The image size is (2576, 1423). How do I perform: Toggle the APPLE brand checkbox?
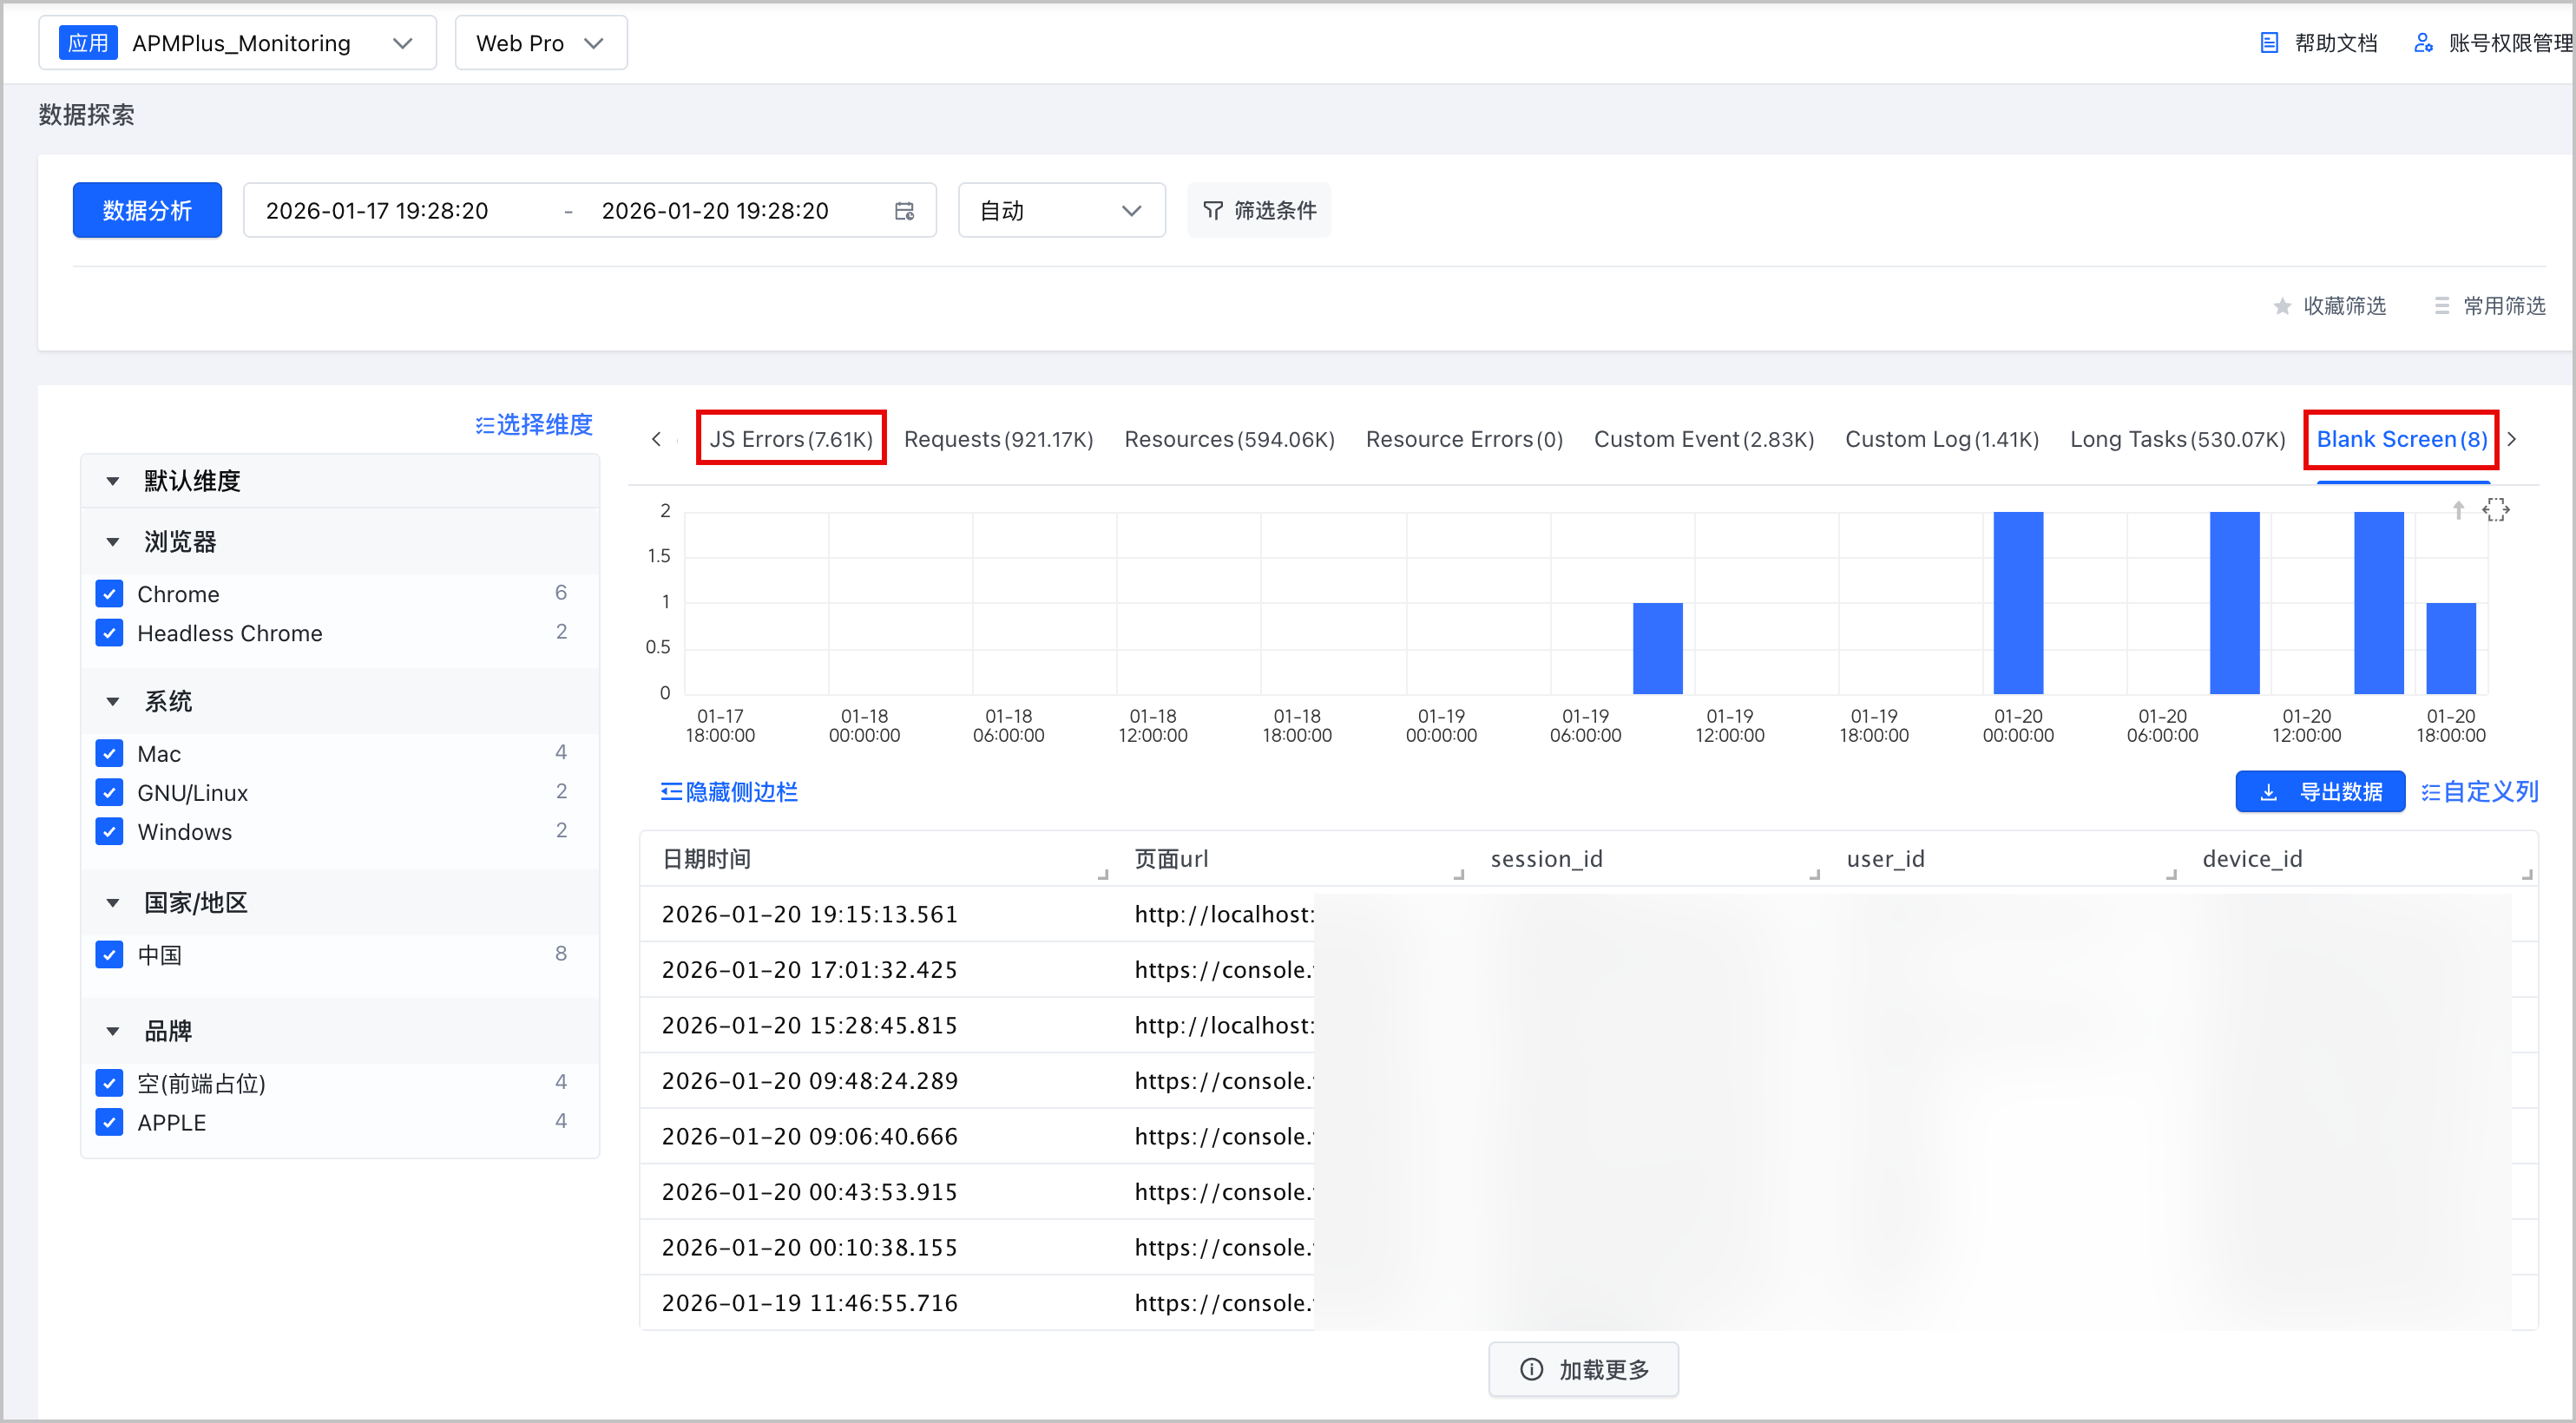pyautogui.click(x=110, y=1122)
